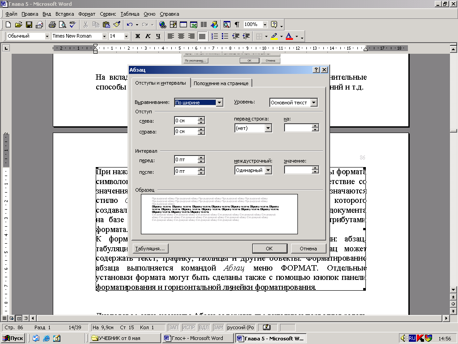Image resolution: width=458 pixels, height=344 pixels.
Task: Toggle ЗАМ overtype mode in status bar
Action: point(218,327)
